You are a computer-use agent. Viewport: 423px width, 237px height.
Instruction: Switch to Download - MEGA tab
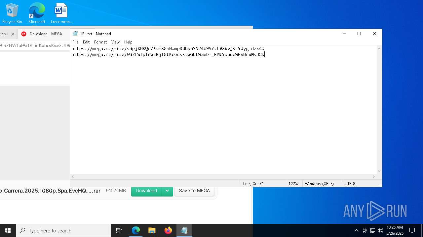point(43,34)
